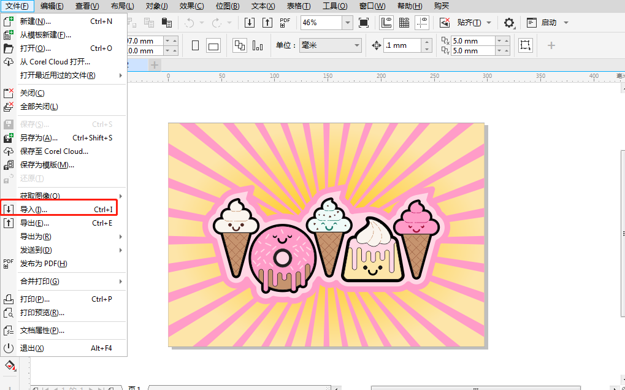Image resolution: width=625 pixels, height=390 pixels.
Task: Click the Import icon in the toolbar
Action: tap(249, 23)
